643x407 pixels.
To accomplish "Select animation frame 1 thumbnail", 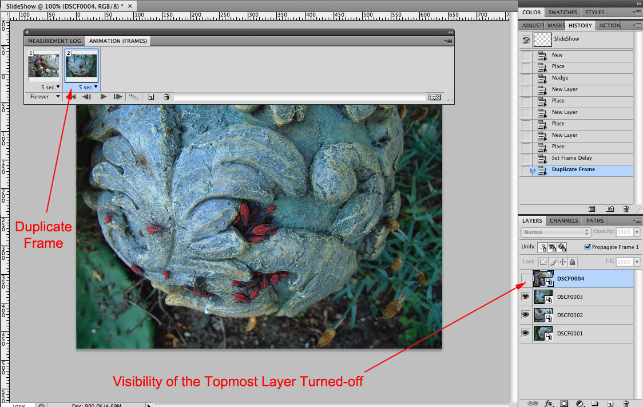I will coord(44,67).
